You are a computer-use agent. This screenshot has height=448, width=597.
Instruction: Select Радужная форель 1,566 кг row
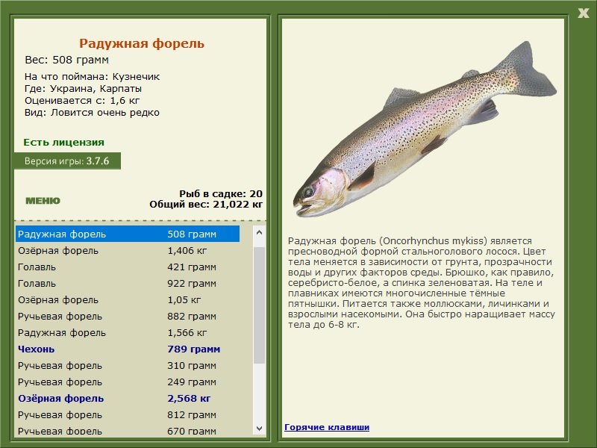pyautogui.click(x=128, y=332)
